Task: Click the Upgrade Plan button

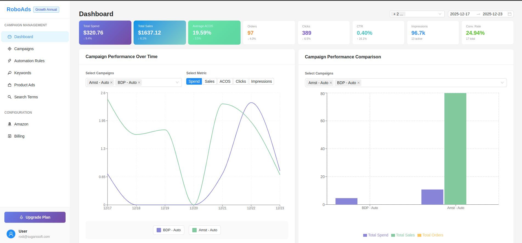Action: [35, 217]
